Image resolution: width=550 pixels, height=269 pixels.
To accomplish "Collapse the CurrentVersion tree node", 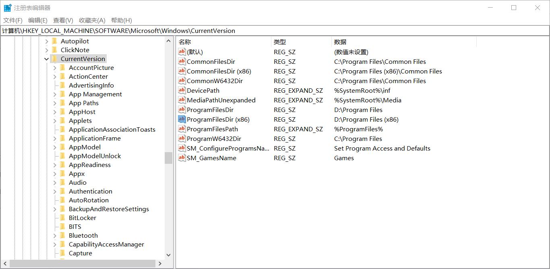I will click(46, 59).
